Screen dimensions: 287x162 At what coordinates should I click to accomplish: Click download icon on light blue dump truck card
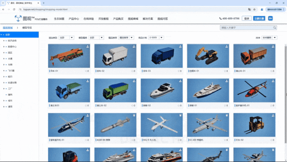pos(88,81)
